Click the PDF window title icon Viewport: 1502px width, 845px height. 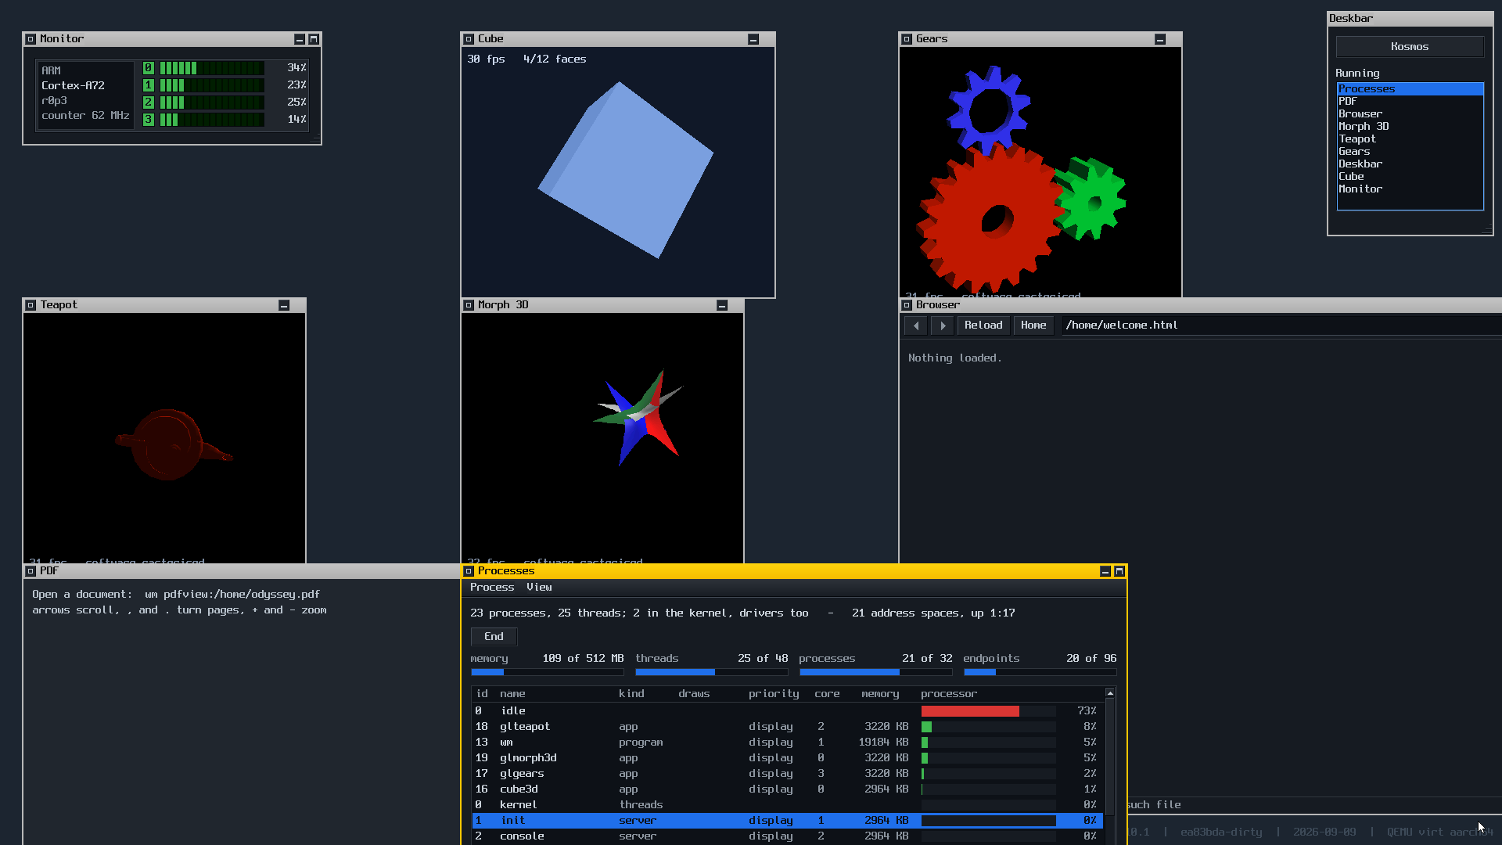tap(31, 571)
